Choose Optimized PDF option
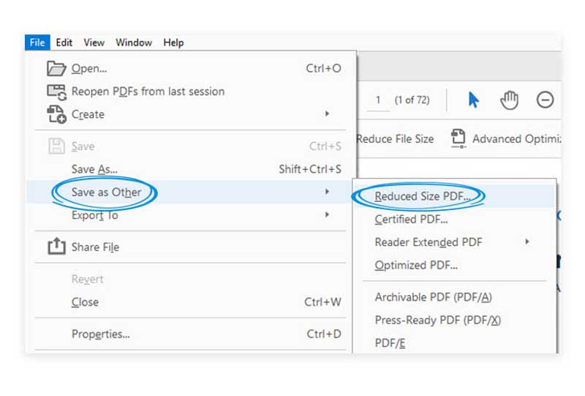This screenshot has width=585, height=396. pyautogui.click(x=416, y=265)
